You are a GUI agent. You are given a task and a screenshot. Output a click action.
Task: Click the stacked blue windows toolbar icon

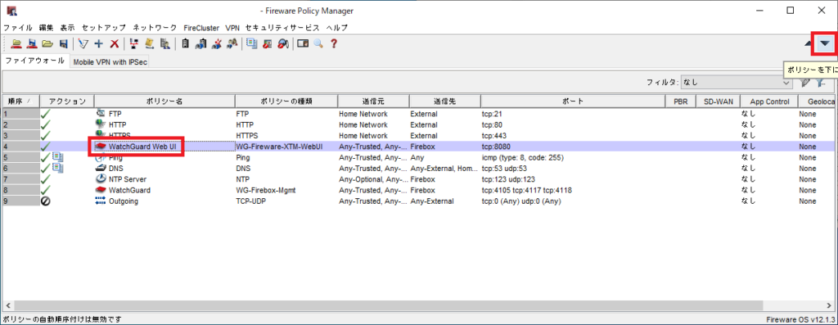(x=251, y=44)
